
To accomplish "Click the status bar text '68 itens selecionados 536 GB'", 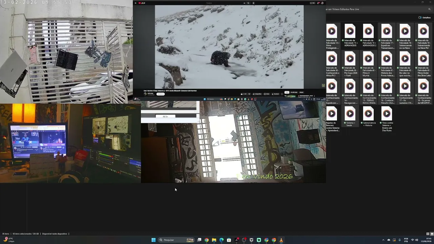I will (26, 234).
